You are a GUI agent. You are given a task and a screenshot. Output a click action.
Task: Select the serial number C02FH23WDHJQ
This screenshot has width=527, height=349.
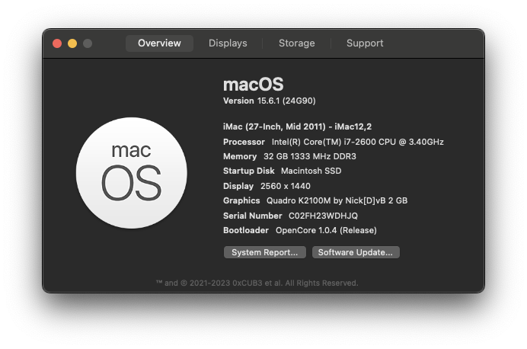pyautogui.click(x=323, y=216)
